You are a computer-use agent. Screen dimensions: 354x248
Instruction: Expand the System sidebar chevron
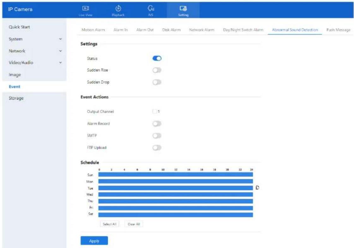pyautogui.click(x=60, y=39)
